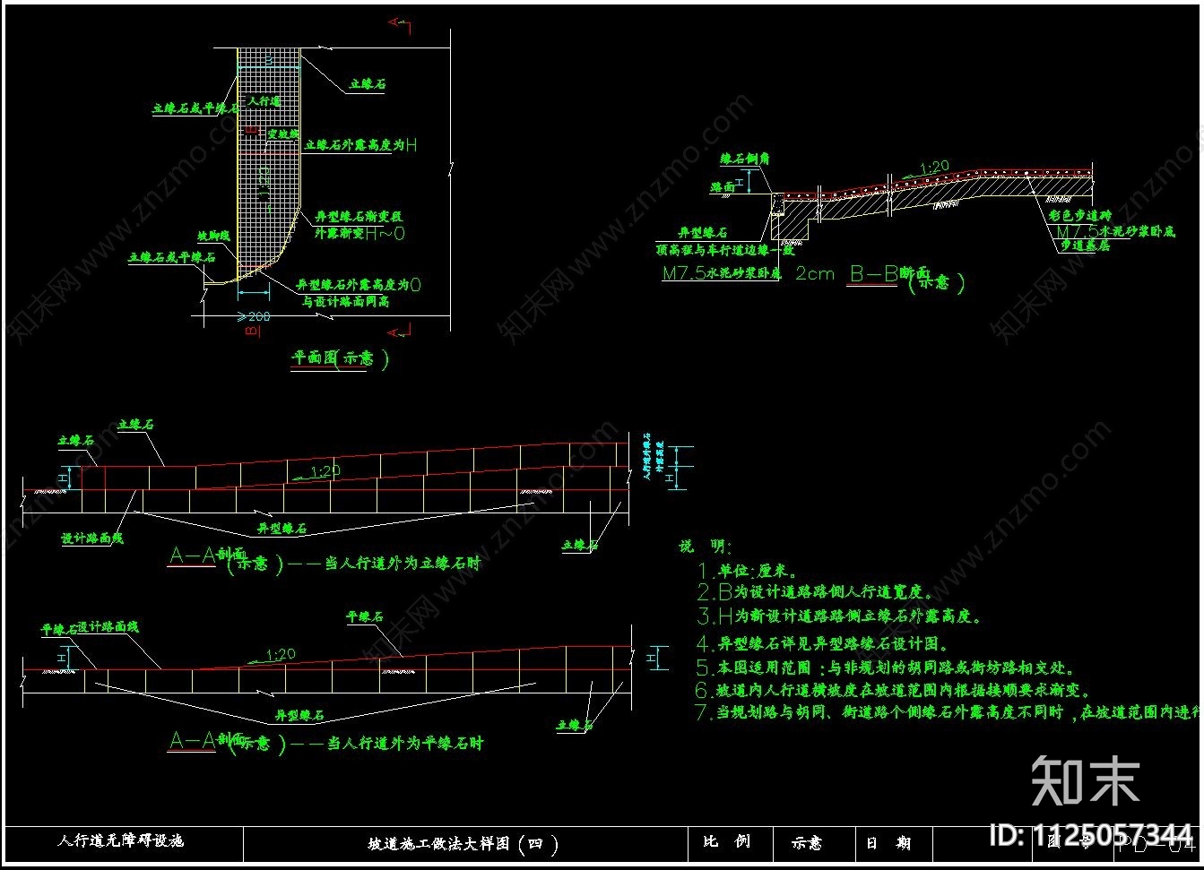Select note 1 单位:厘米
The width and height of the screenshot is (1204, 870).
pos(748,571)
